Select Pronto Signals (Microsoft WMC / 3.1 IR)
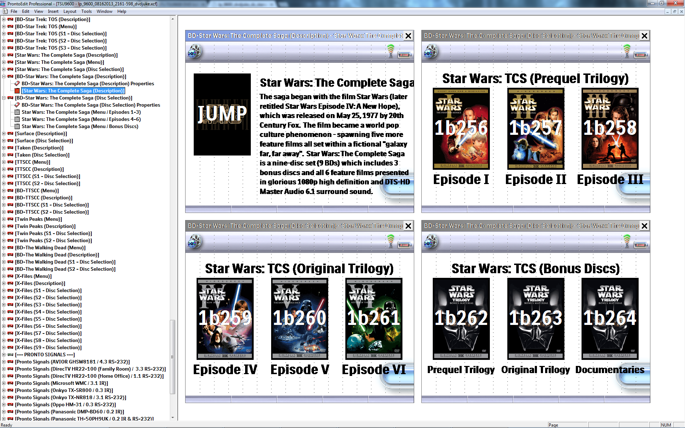Image resolution: width=685 pixels, height=428 pixels. [61, 383]
